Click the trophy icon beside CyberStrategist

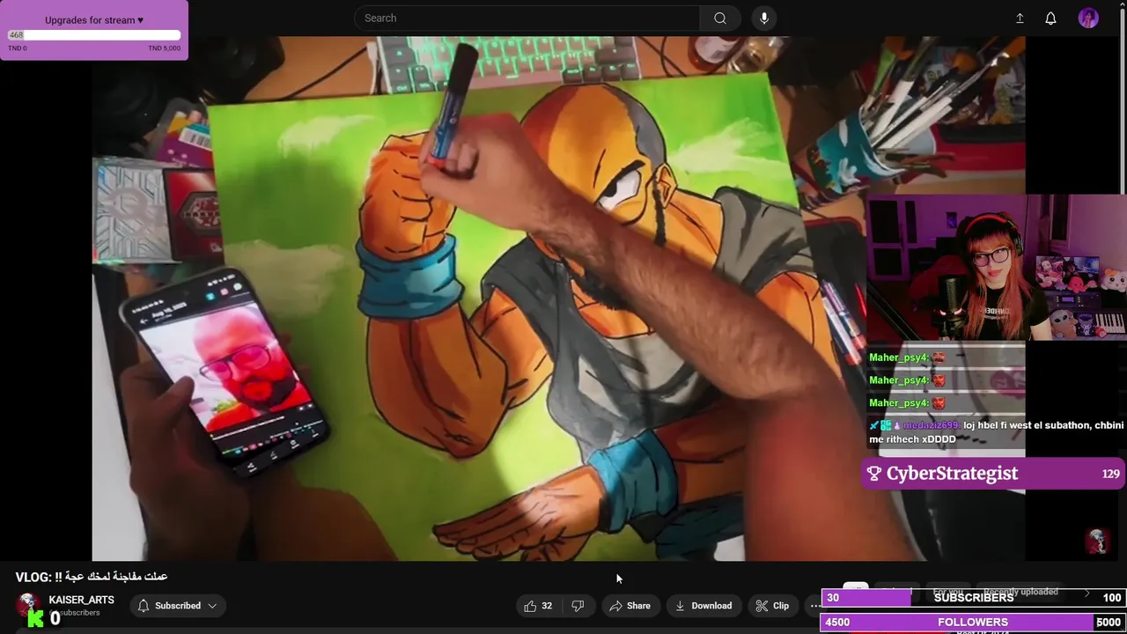coord(873,474)
